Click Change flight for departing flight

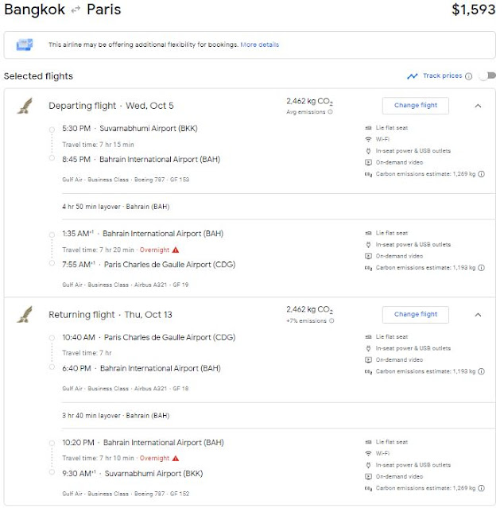point(415,106)
